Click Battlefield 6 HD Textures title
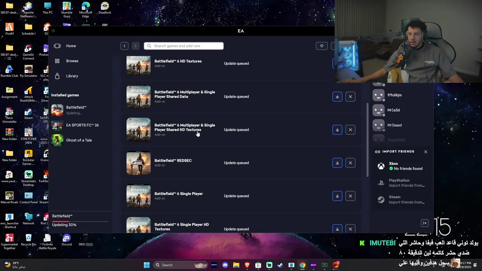Viewport: 482px width, 271px height. point(178,61)
